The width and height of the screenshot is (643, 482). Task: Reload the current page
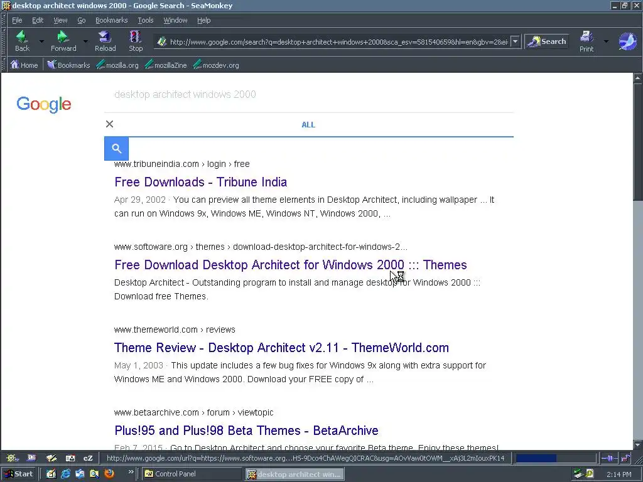[x=105, y=41]
